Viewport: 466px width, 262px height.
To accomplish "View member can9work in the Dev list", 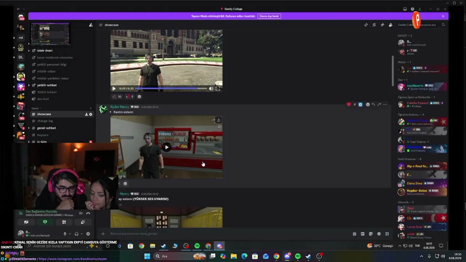I will (422, 87).
